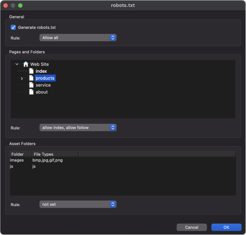This screenshot has height=235, width=246.
Task: Uncheck Generate robots.txt checkbox
Action: click(x=13, y=27)
